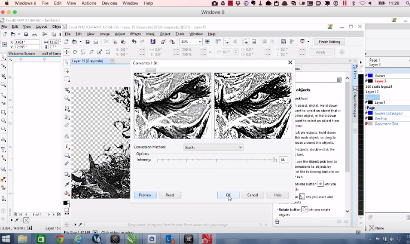Screen dimensions: 410x244
Task: Open the Layout menu in CorelDRAW
Action: (41, 27)
